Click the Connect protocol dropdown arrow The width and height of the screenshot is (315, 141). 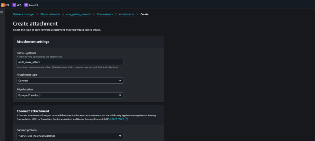[120, 136]
